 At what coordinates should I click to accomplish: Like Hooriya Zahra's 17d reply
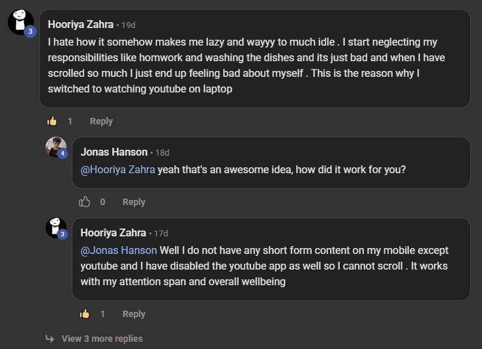(85, 314)
